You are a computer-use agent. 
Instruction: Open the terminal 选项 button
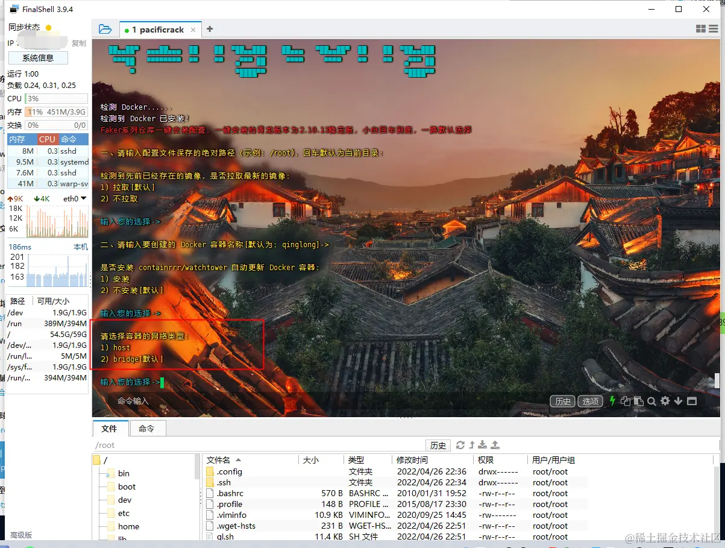pyautogui.click(x=590, y=401)
